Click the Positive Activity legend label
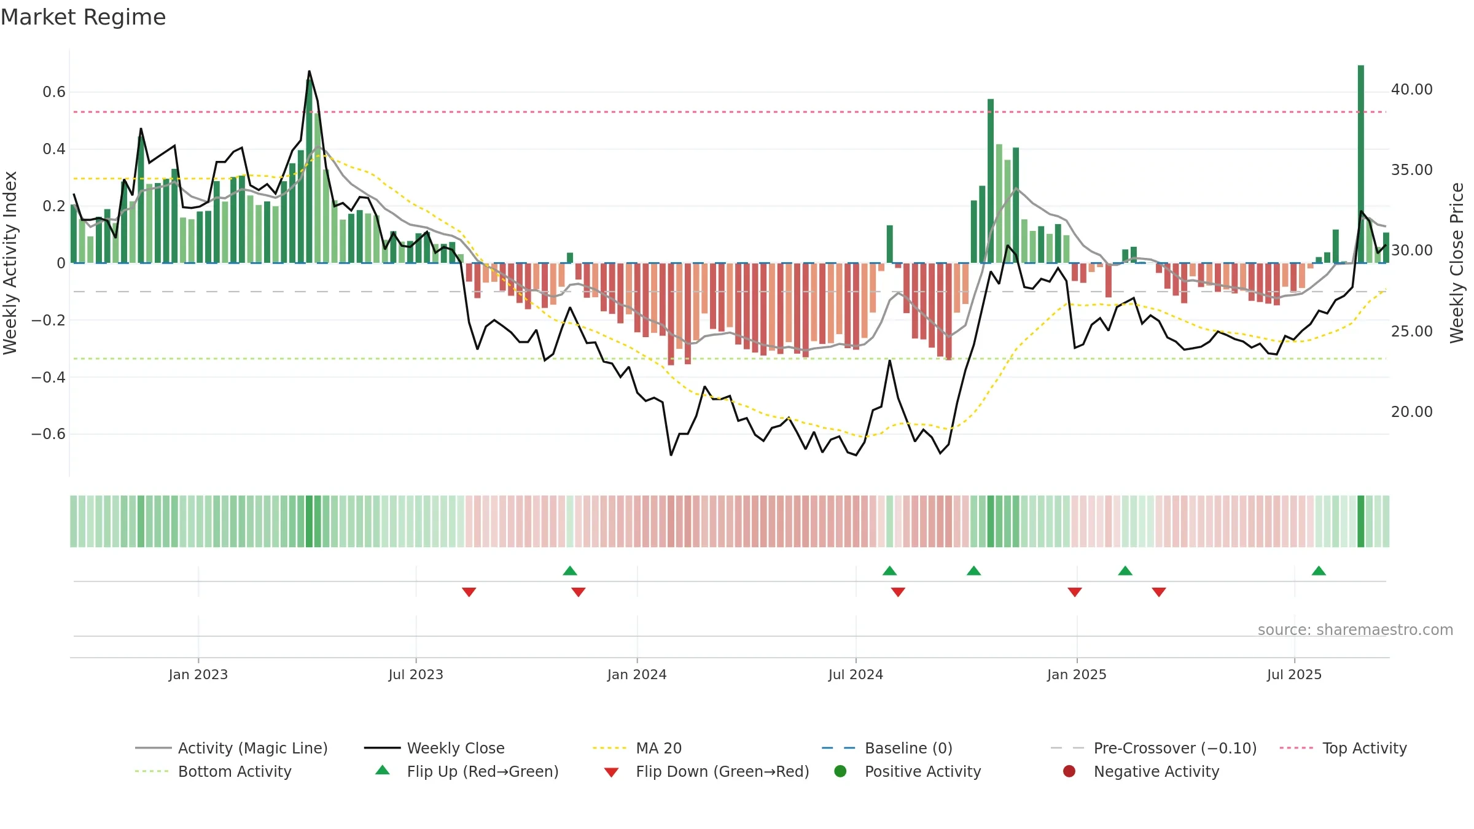The image size is (1474, 829). [922, 771]
